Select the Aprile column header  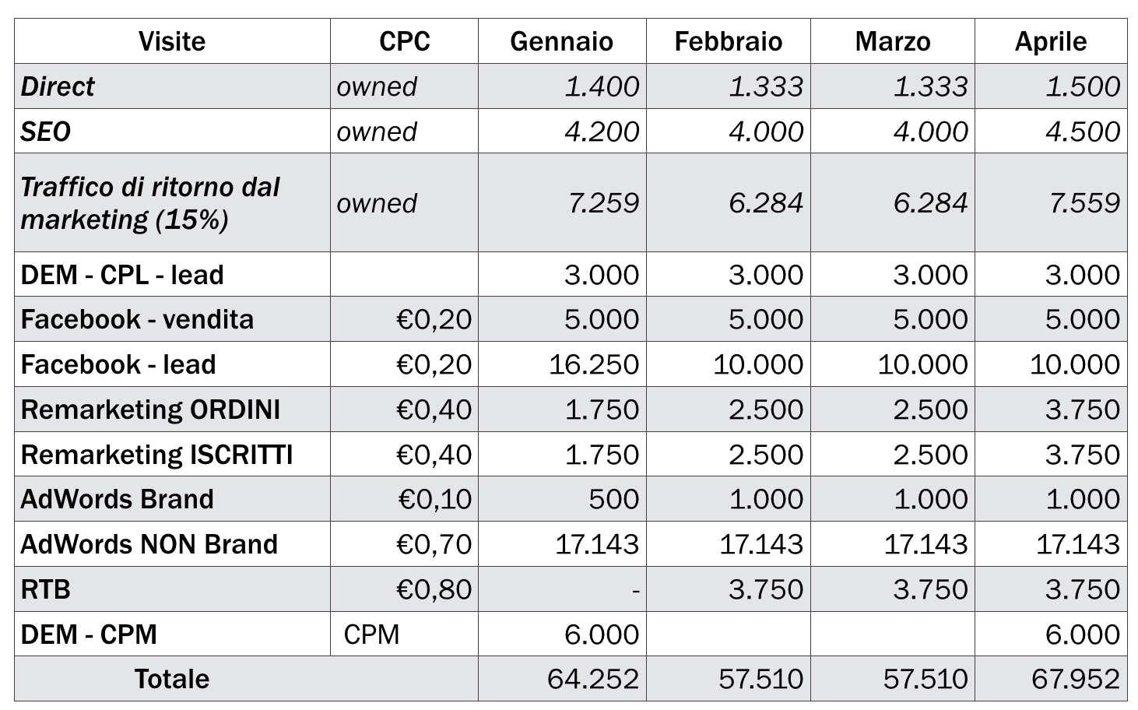pos(1050,41)
